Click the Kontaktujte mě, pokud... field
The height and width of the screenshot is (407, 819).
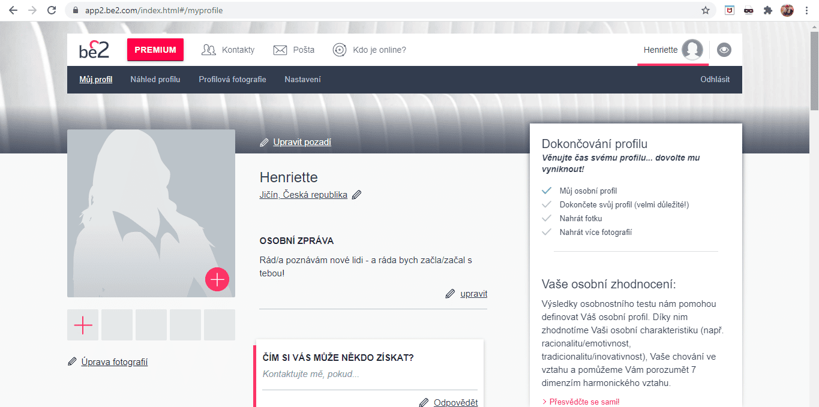[x=370, y=374]
